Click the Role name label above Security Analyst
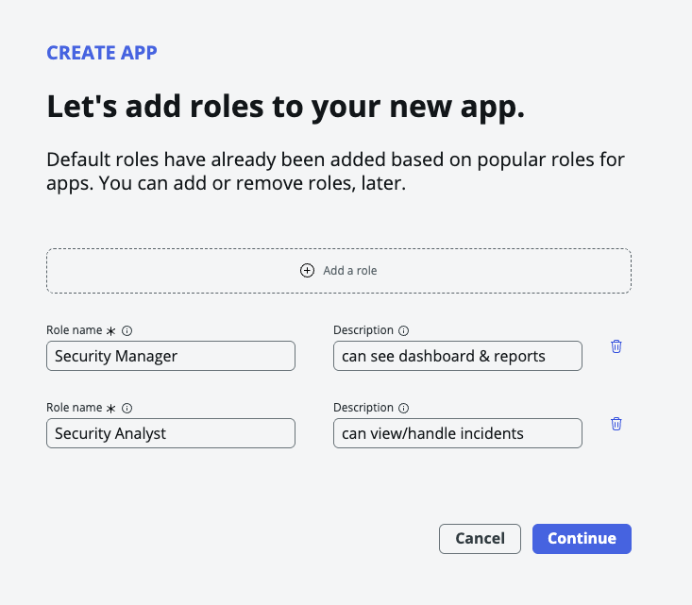The width and height of the screenshot is (692, 605). pyautogui.click(x=74, y=408)
